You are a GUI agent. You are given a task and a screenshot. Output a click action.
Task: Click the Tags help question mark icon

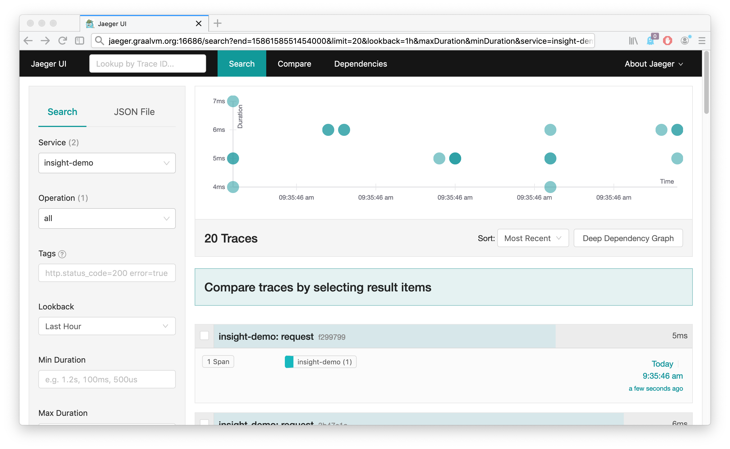coord(62,254)
